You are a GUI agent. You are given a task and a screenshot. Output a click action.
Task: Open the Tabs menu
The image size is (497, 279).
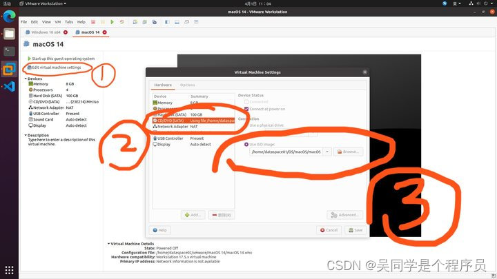(x=69, y=22)
